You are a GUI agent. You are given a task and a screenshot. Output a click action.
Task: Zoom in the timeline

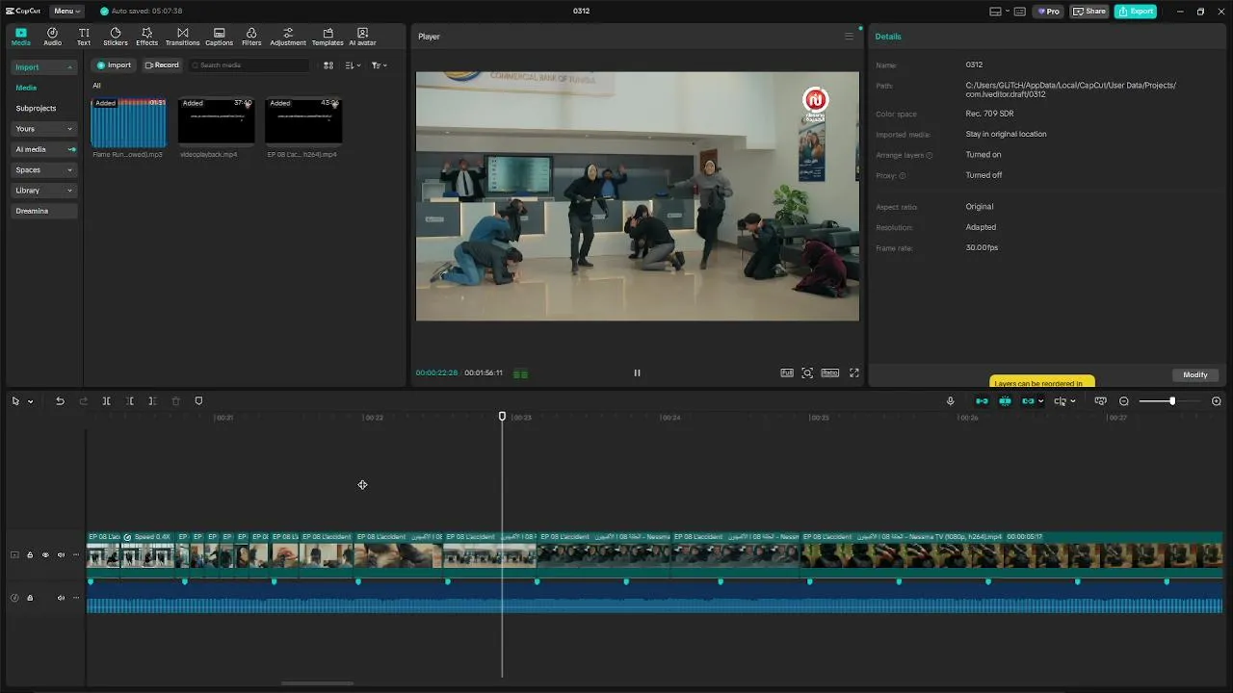pyautogui.click(x=1216, y=401)
